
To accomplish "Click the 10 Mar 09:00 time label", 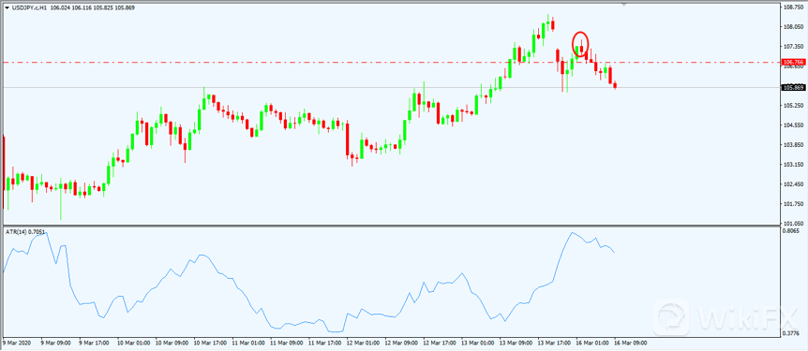I will click(172, 342).
